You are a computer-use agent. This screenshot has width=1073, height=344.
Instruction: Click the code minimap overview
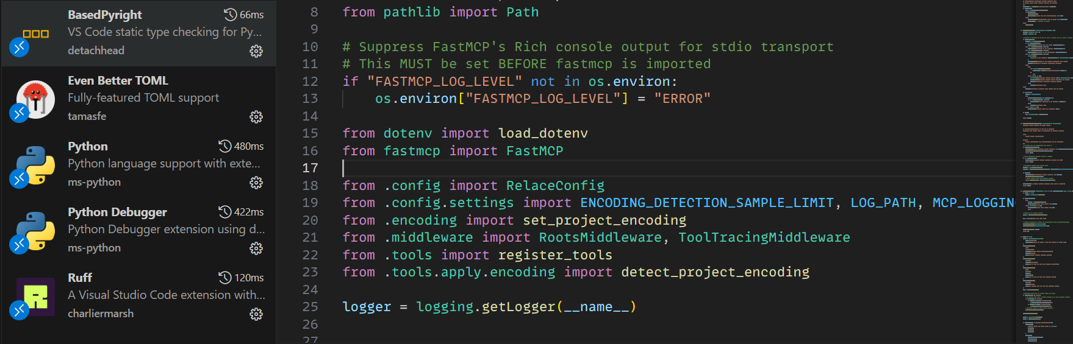pyautogui.click(x=1046, y=172)
